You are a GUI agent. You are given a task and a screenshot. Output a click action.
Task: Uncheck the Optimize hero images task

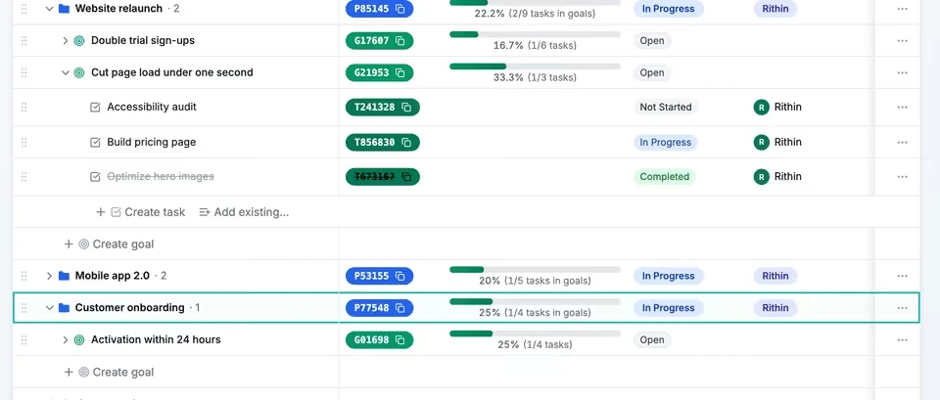(x=95, y=177)
